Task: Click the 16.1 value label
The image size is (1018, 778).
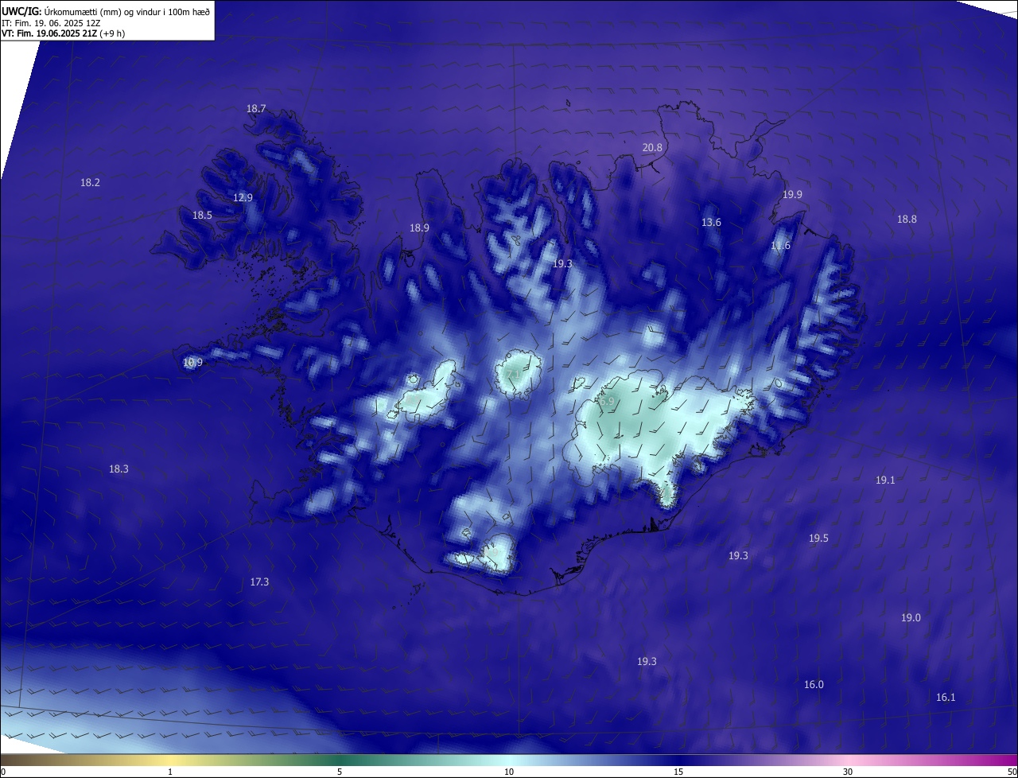Action: coord(946,698)
